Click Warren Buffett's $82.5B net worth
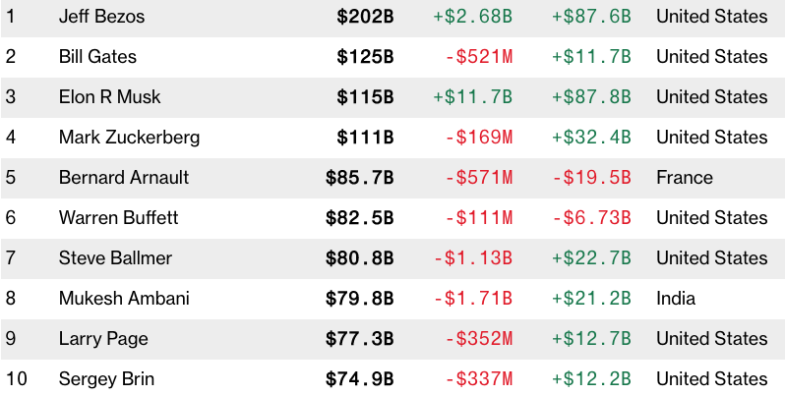This screenshot has width=785, height=395. pyautogui.click(x=360, y=218)
